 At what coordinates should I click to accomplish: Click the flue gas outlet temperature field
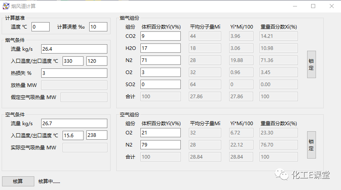coord(97,61)
